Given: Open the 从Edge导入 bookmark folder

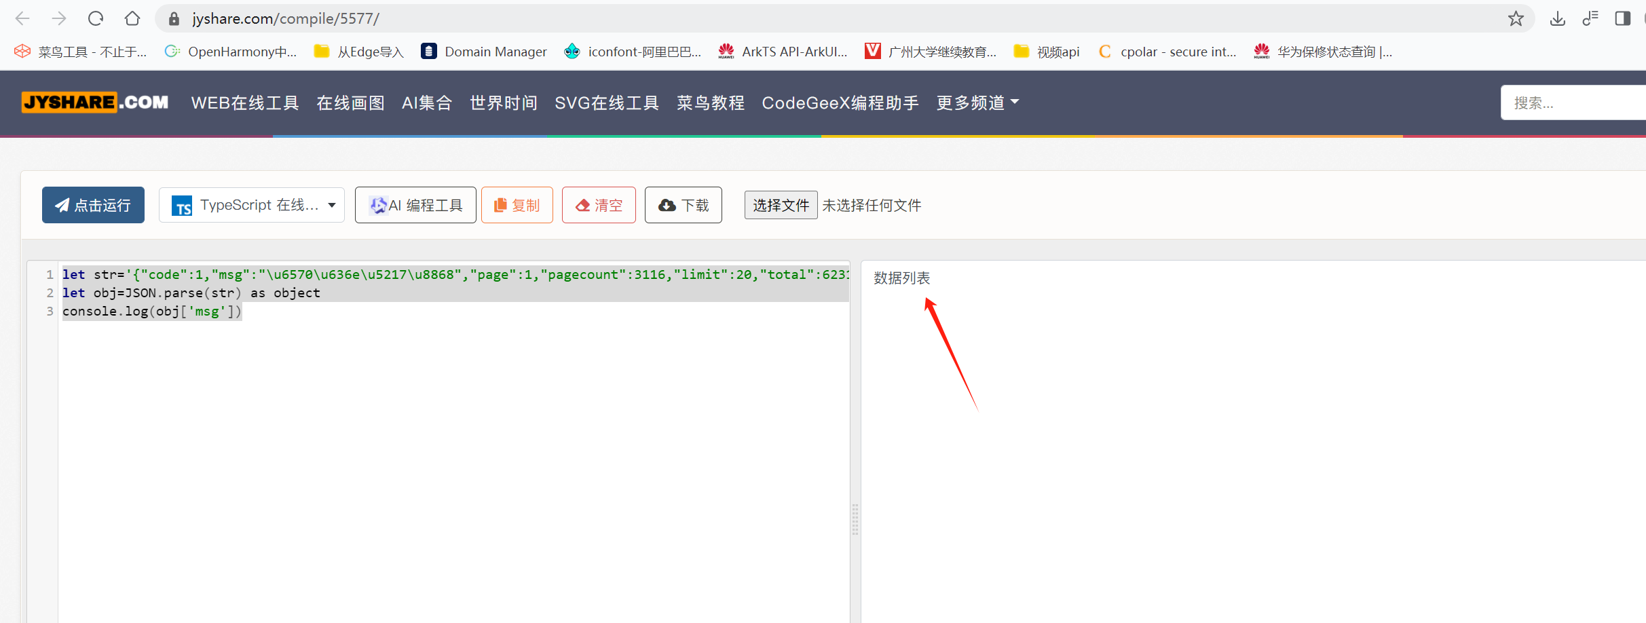Looking at the screenshot, I should point(359,52).
